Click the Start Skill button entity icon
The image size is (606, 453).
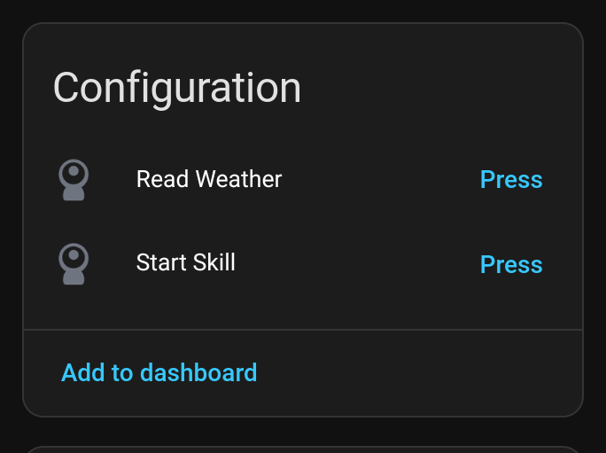74,264
